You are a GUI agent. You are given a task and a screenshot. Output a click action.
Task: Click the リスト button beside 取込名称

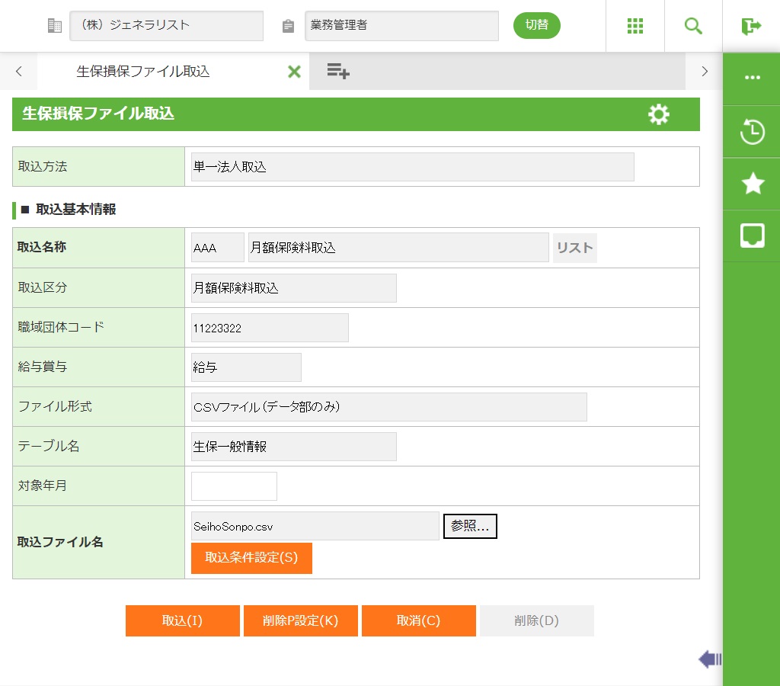tap(574, 248)
